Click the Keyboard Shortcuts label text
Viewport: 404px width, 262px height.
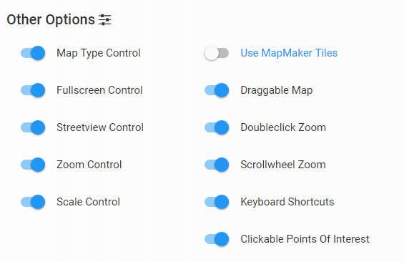(287, 202)
